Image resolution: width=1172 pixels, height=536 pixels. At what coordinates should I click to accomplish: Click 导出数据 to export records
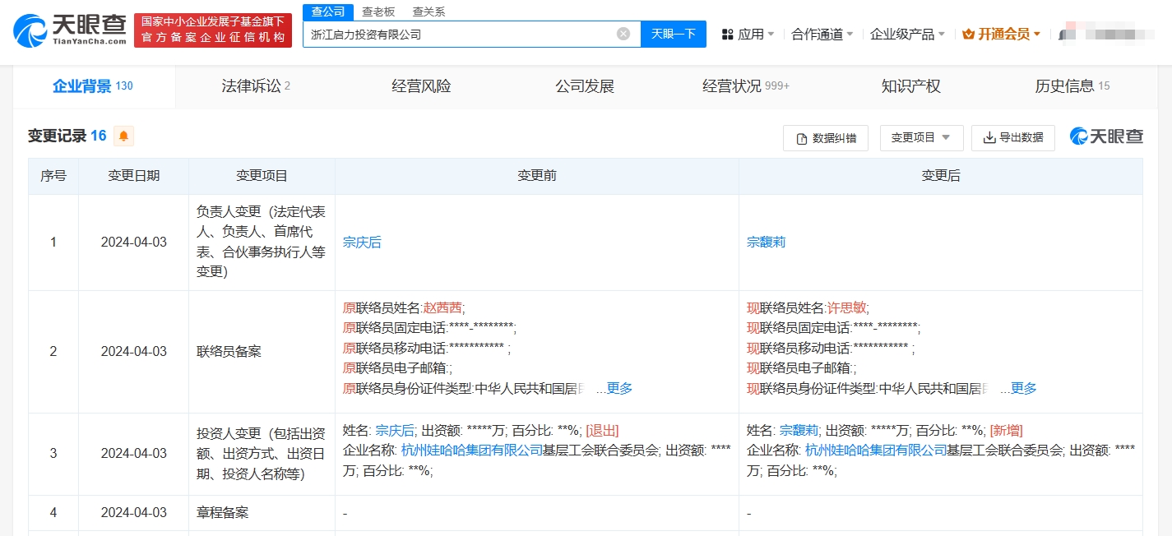(x=1013, y=138)
